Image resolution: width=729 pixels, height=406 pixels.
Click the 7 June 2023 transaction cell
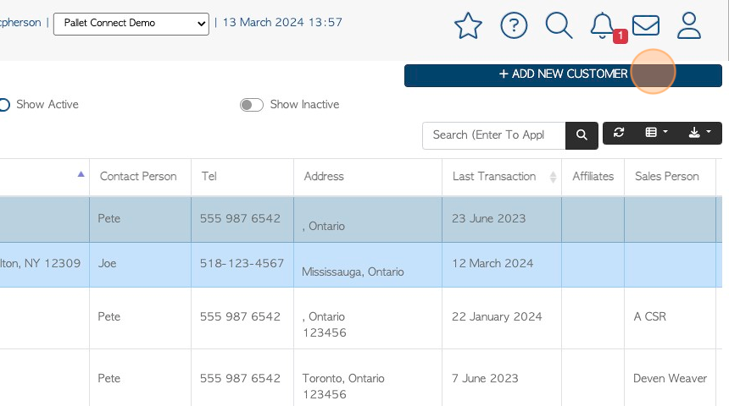tap(502, 378)
